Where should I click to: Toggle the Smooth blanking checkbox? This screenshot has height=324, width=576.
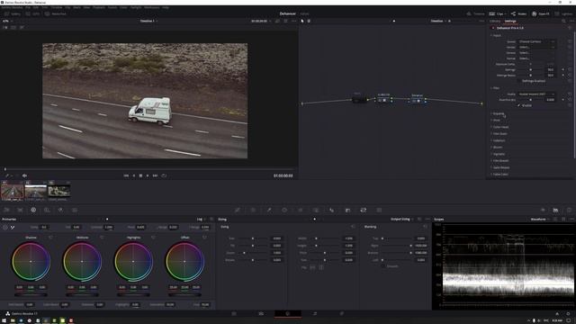[383, 266]
